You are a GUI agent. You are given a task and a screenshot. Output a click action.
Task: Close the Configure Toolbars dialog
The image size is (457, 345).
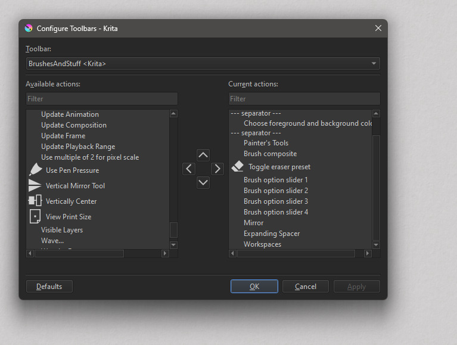tap(378, 28)
